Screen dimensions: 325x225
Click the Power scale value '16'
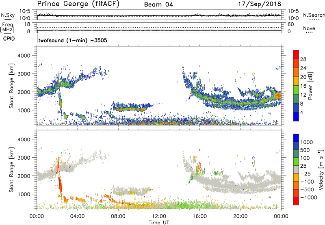pyautogui.click(x=303, y=86)
